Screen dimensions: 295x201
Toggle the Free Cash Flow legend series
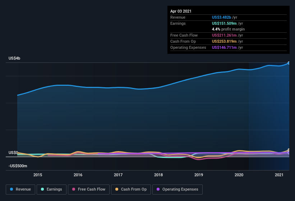(x=89, y=190)
